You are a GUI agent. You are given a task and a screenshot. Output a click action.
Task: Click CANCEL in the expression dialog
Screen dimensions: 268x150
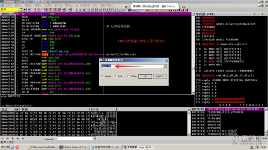(160, 76)
